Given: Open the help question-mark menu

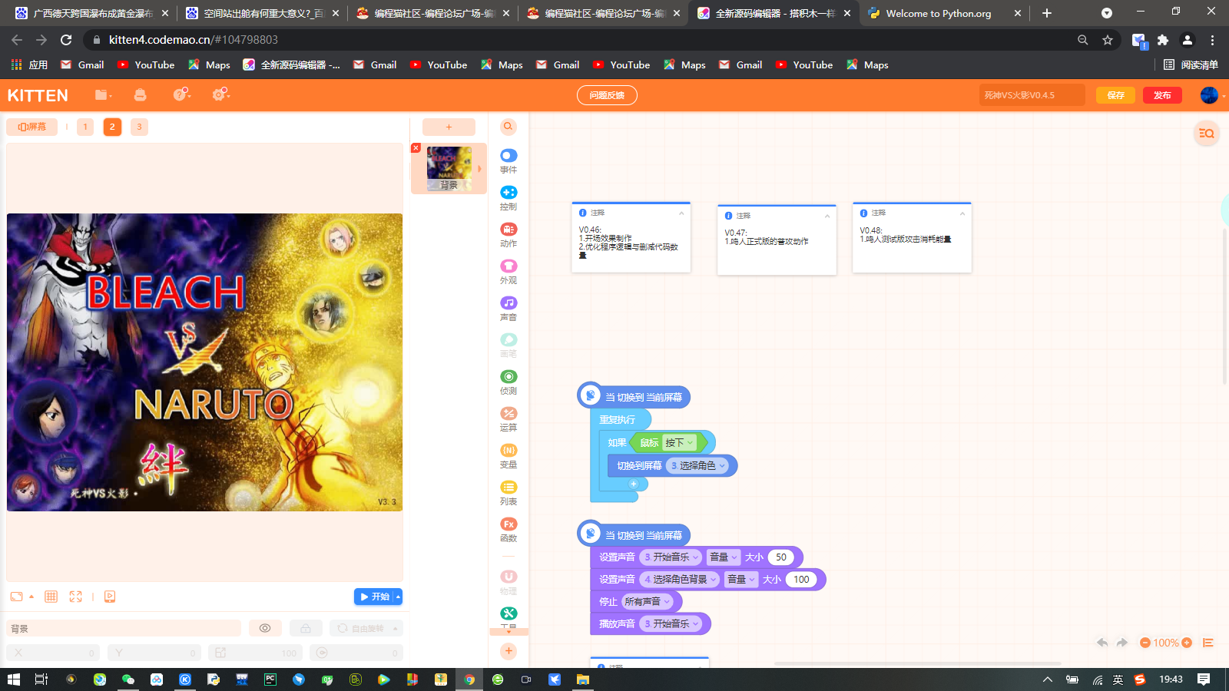Looking at the screenshot, I should tap(181, 94).
